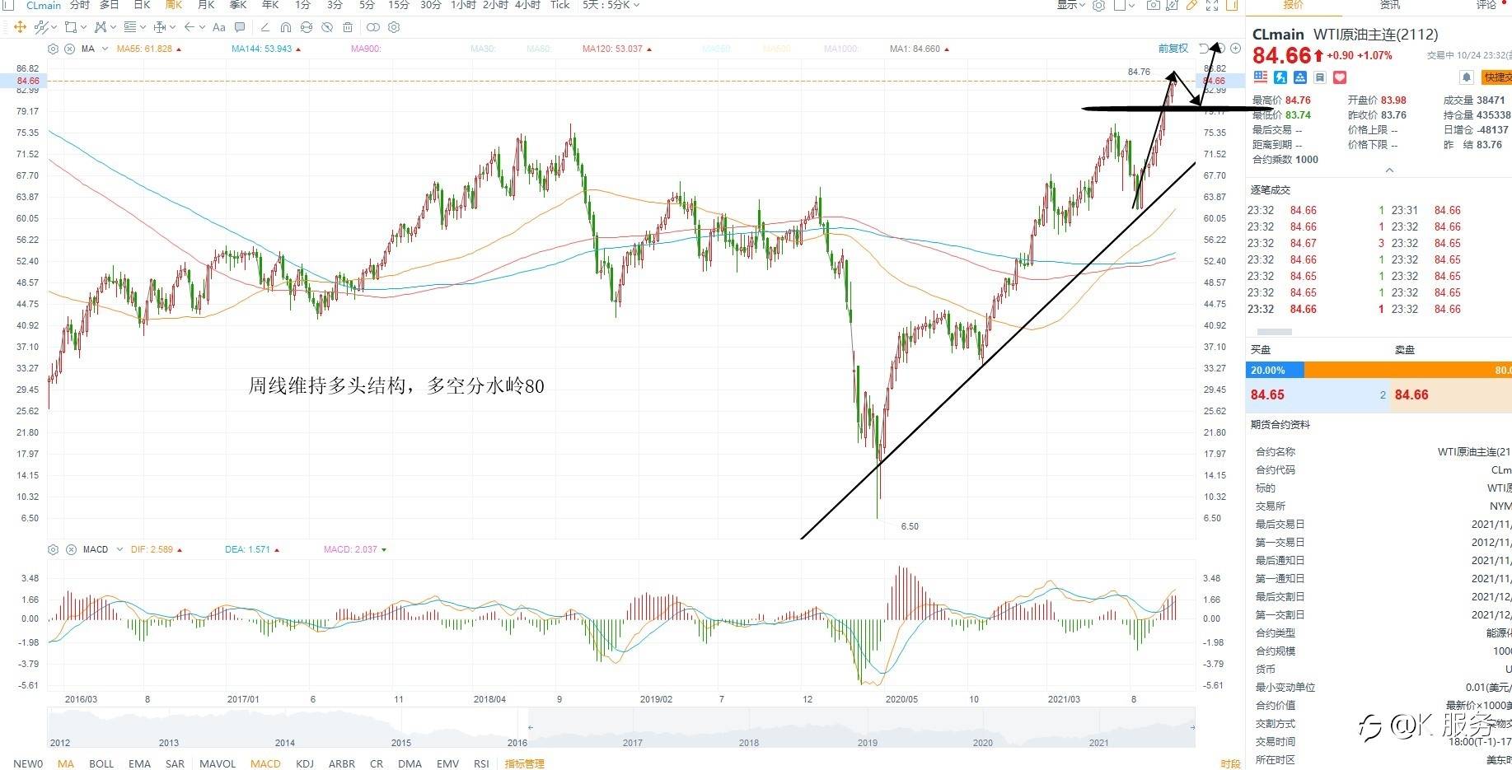This screenshot has height=770, width=1512.
Task: Open the MACD indicator type dropdown
Action: click(119, 549)
